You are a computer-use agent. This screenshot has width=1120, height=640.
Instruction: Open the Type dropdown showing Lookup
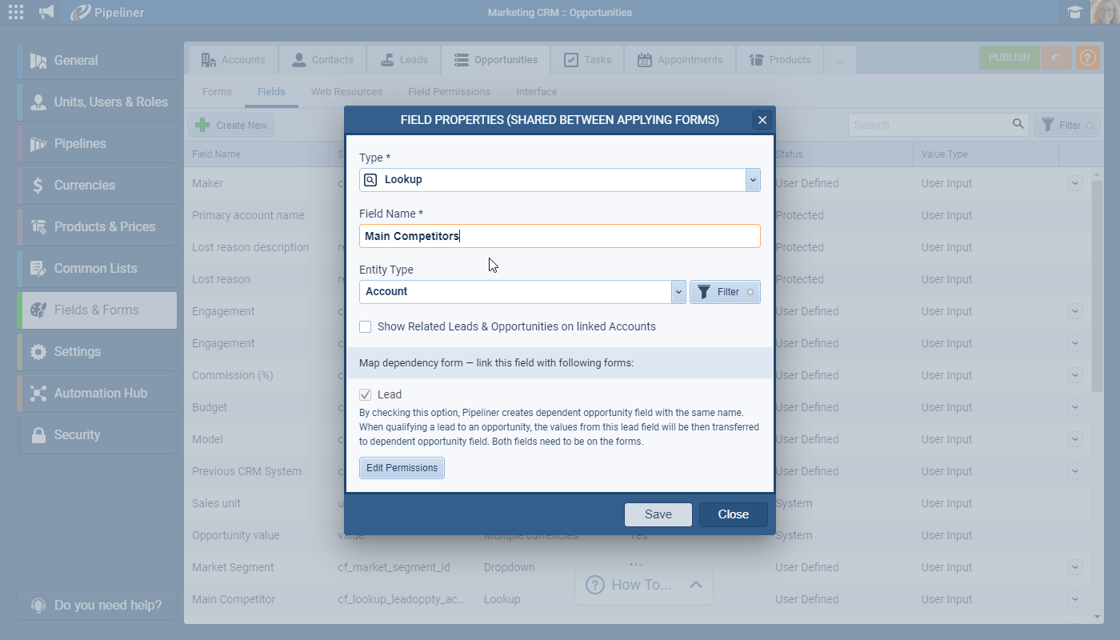752,179
